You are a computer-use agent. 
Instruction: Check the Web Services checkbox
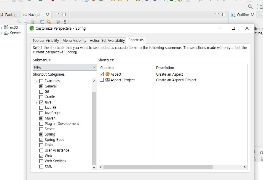41,161
